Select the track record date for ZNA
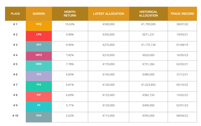 (x=182, y=115)
